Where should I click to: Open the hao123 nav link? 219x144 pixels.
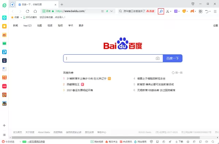pos(27,26)
